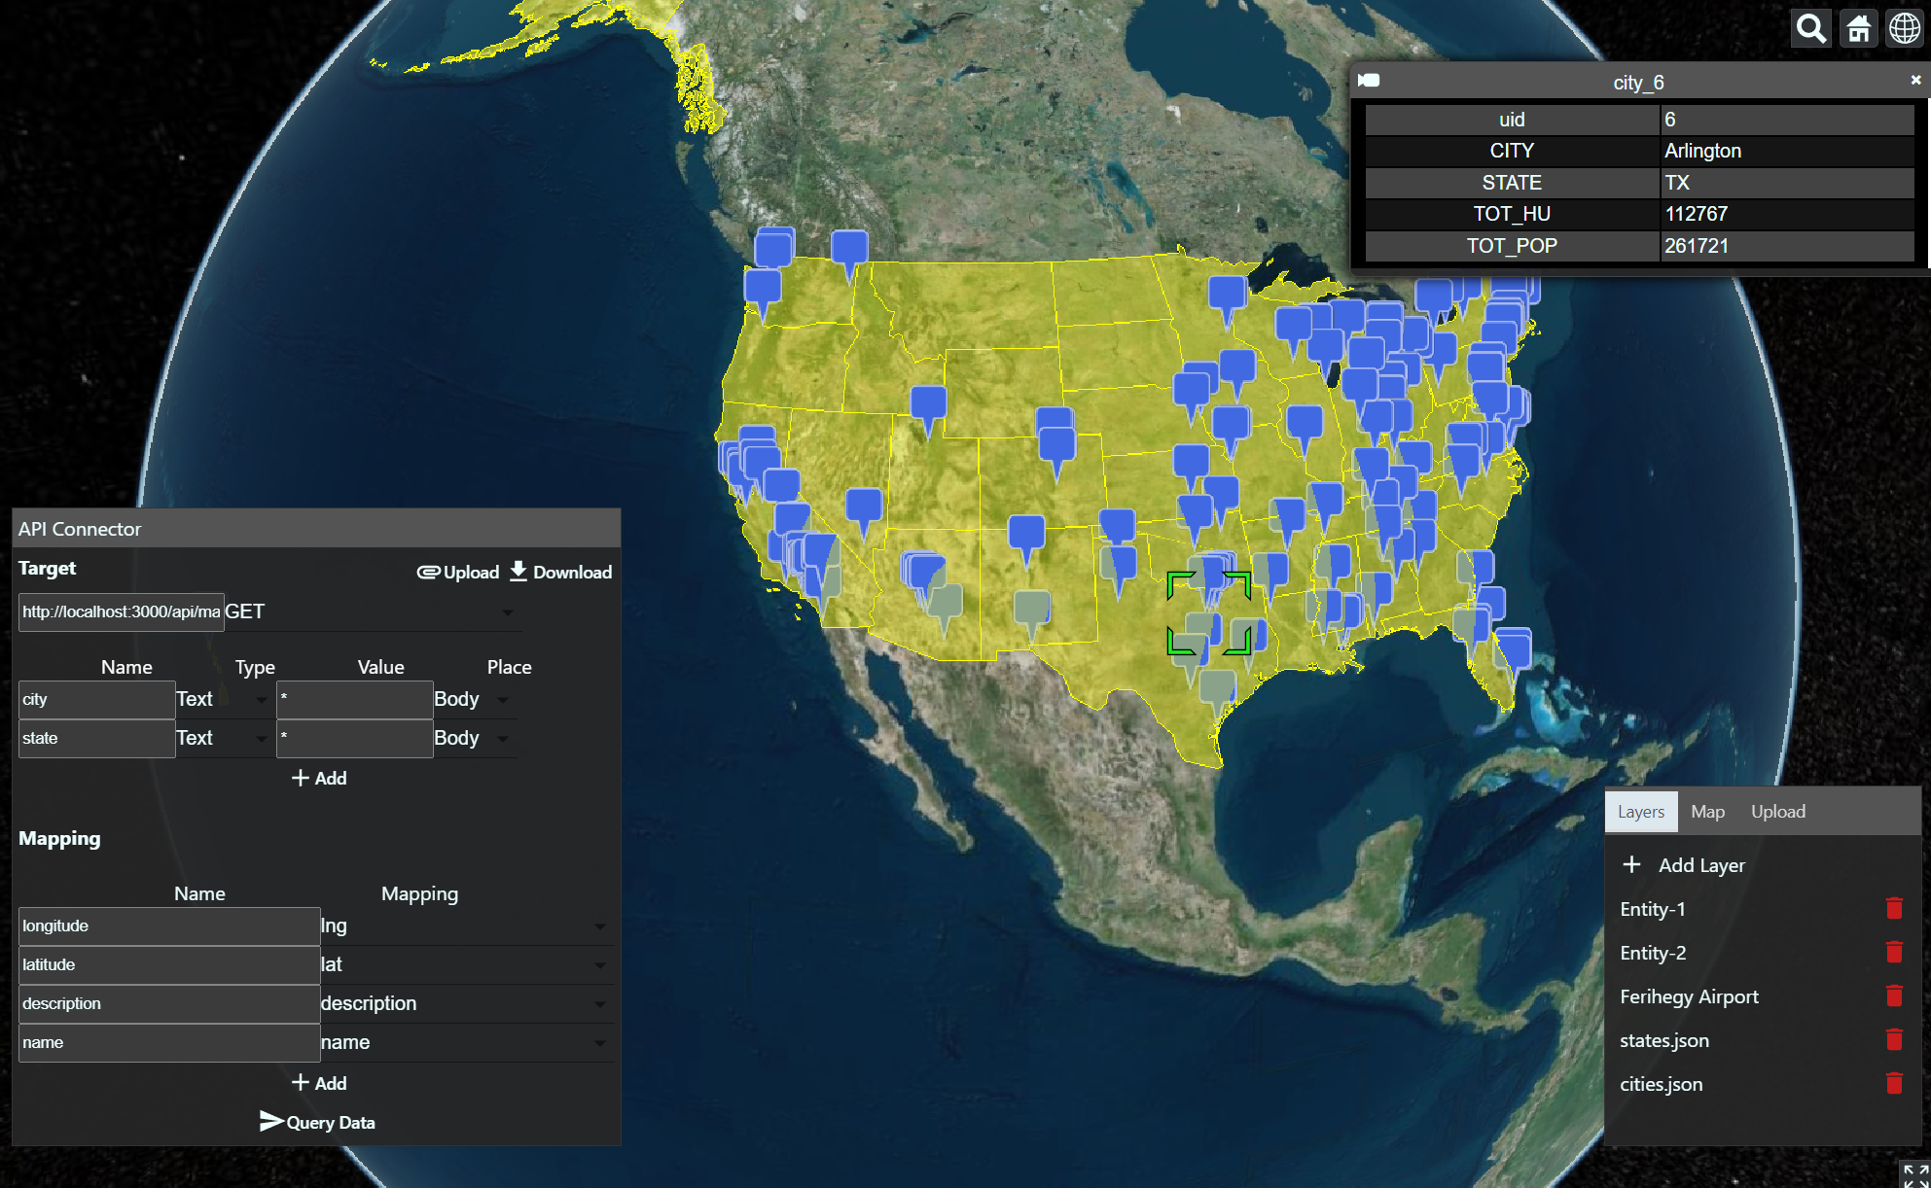Delete the cities.json layer
The width and height of the screenshot is (1931, 1188).
[x=1893, y=1084]
